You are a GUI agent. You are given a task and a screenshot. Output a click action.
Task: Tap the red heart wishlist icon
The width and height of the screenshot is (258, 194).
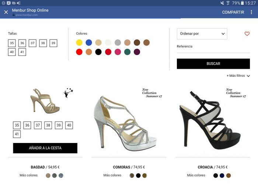point(247,34)
